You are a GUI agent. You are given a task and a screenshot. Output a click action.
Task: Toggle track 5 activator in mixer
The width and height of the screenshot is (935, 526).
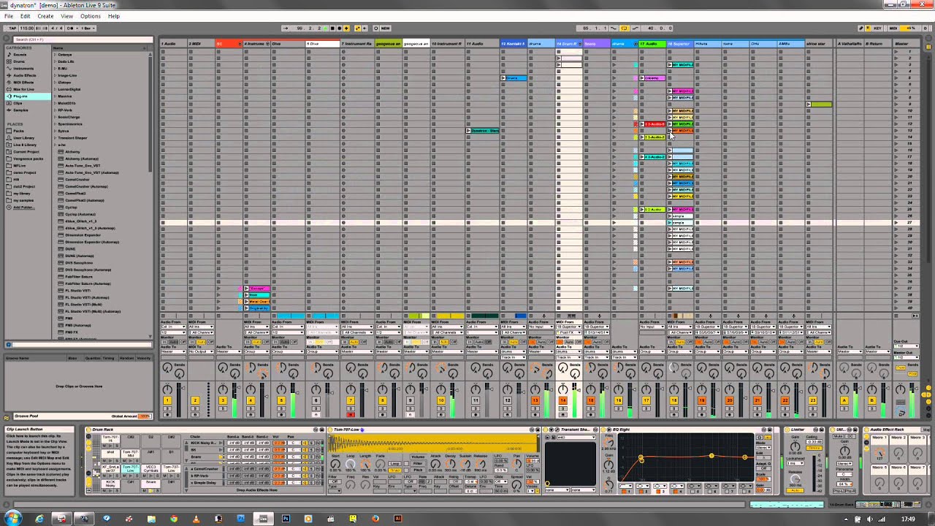click(281, 400)
